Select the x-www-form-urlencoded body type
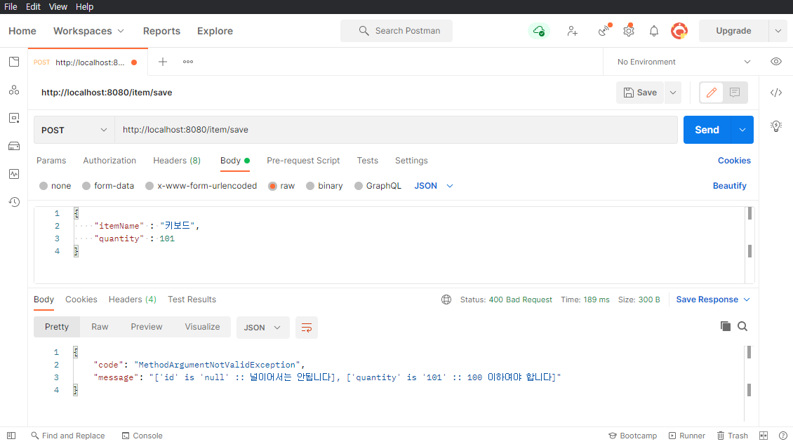This screenshot has width=793, height=444. (201, 186)
